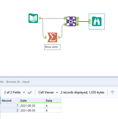Select the Max date annotation label

52,47
